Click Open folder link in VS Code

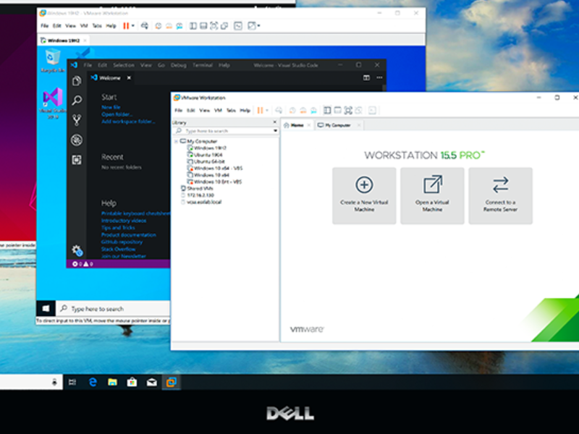117,114
